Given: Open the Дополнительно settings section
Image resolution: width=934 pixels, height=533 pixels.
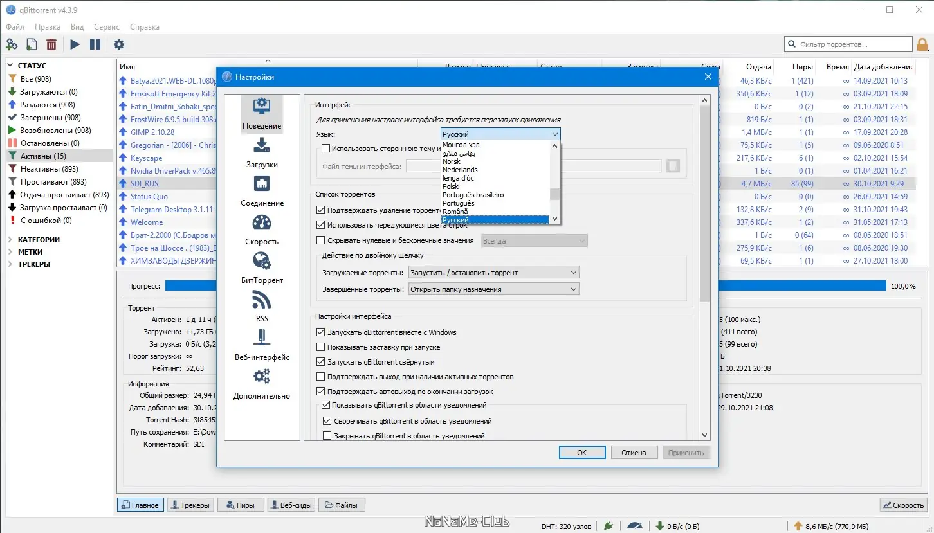Looking at the screenshot, I should [x=262, y=384].
